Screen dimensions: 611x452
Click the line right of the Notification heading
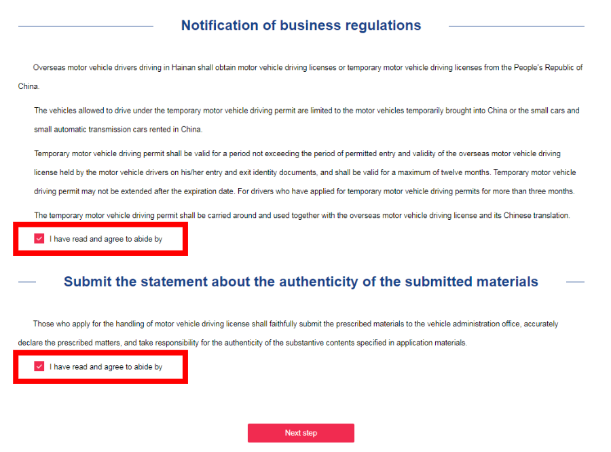[516, 26]
